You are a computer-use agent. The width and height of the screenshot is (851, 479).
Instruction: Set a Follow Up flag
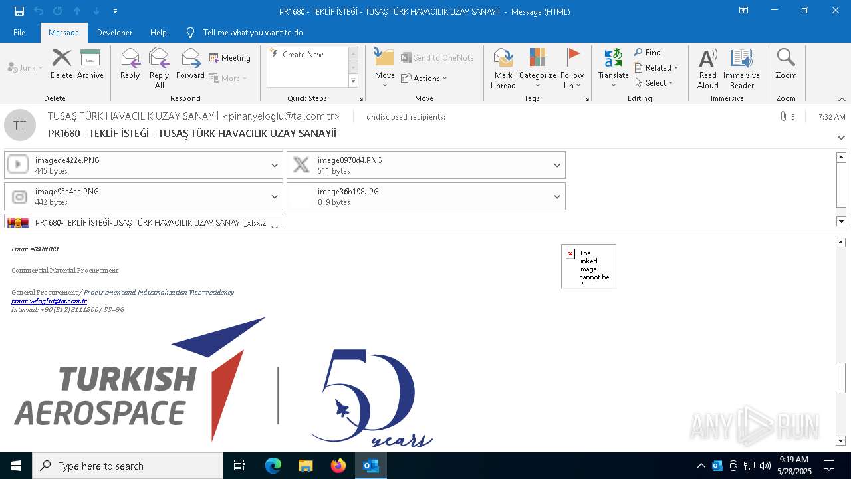(x=572, y=68)
